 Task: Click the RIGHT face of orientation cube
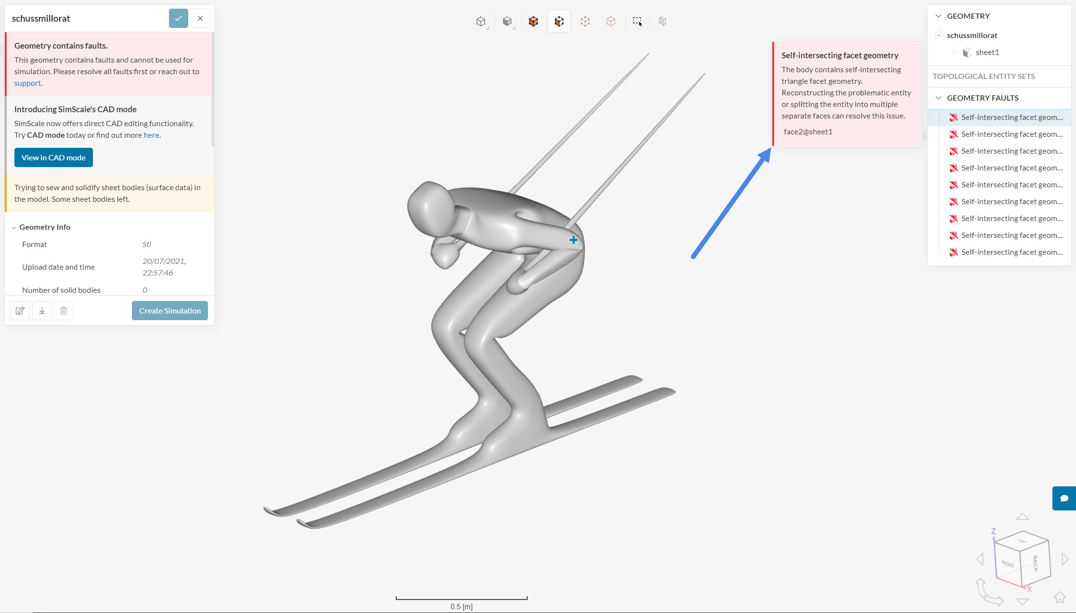pyautogui.click(x=1008, y=563)
